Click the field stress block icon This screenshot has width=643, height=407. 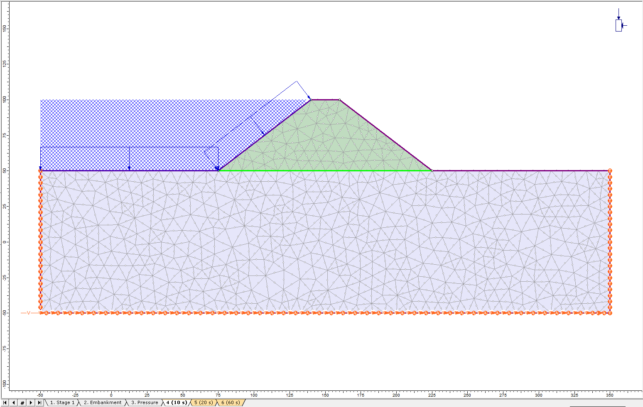(618, 25)
